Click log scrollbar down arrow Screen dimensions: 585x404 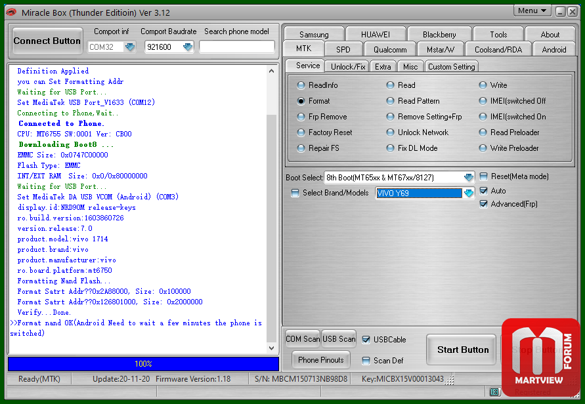[272, 348]
